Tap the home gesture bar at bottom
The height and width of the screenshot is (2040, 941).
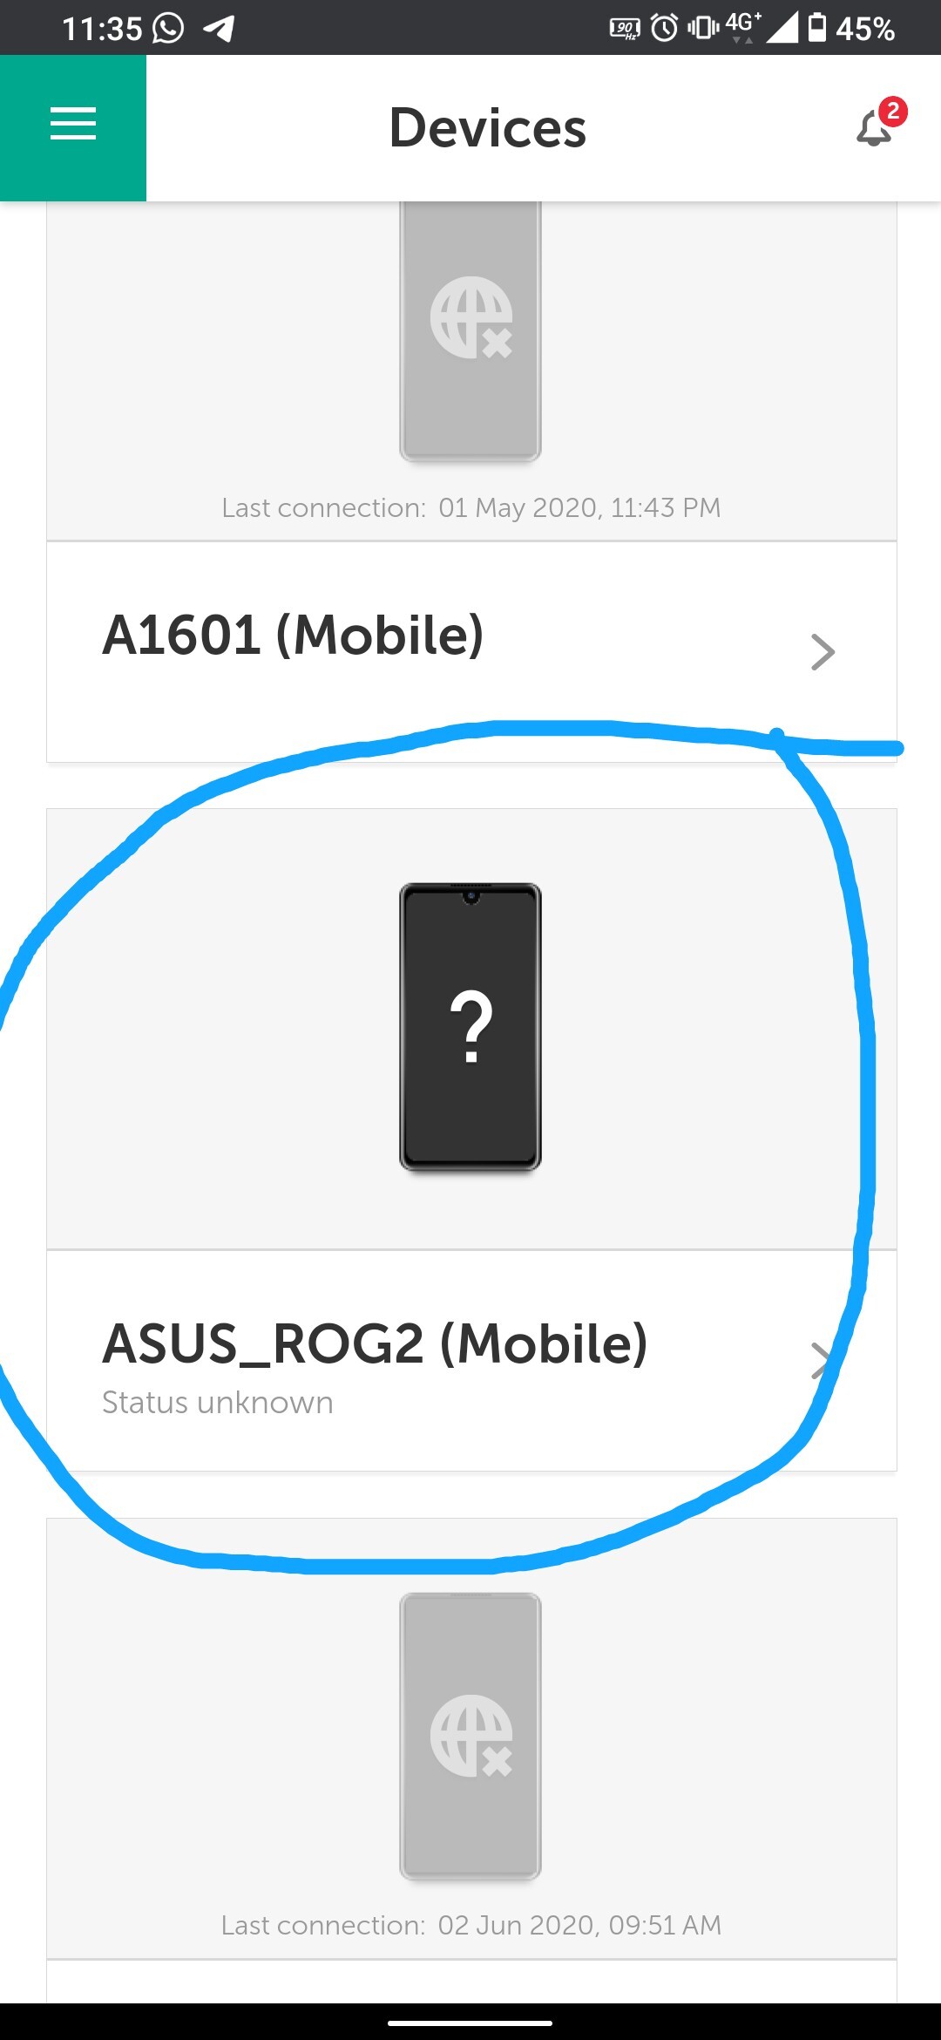tap(470, 2023)
